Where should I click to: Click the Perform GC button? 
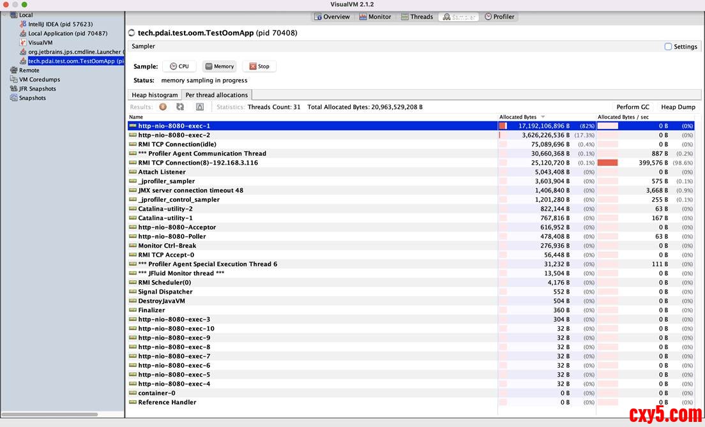point(632,107)
